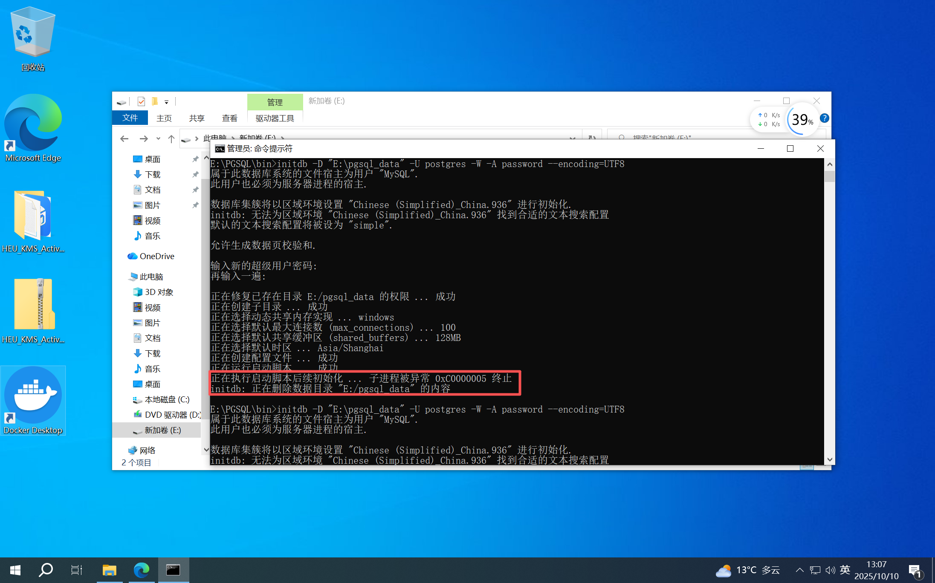This screenshot has width=935, height=583.
Task: Expand hidden icons chevron in system tray
Action: [799, 570]
